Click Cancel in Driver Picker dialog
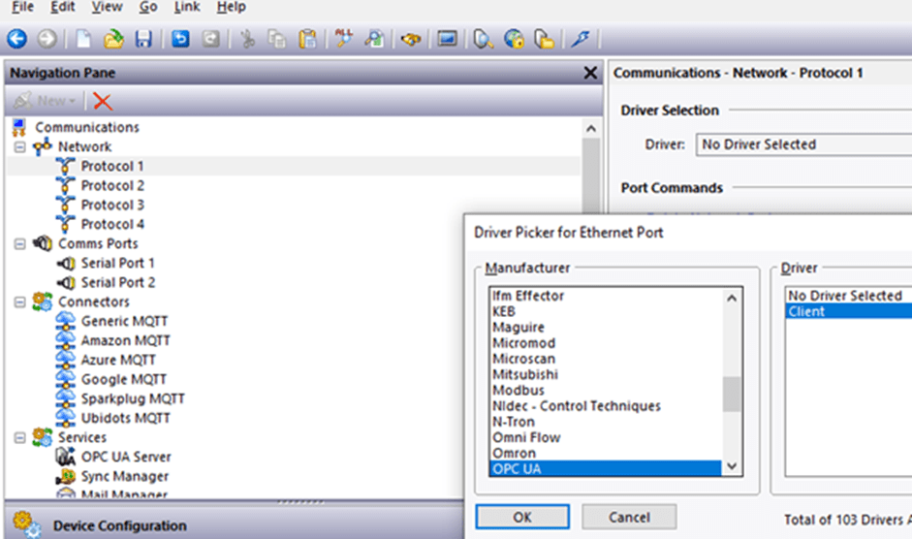 (x=629, y=517)
